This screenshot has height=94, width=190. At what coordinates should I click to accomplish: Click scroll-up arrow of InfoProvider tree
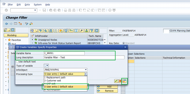point(105,39)
